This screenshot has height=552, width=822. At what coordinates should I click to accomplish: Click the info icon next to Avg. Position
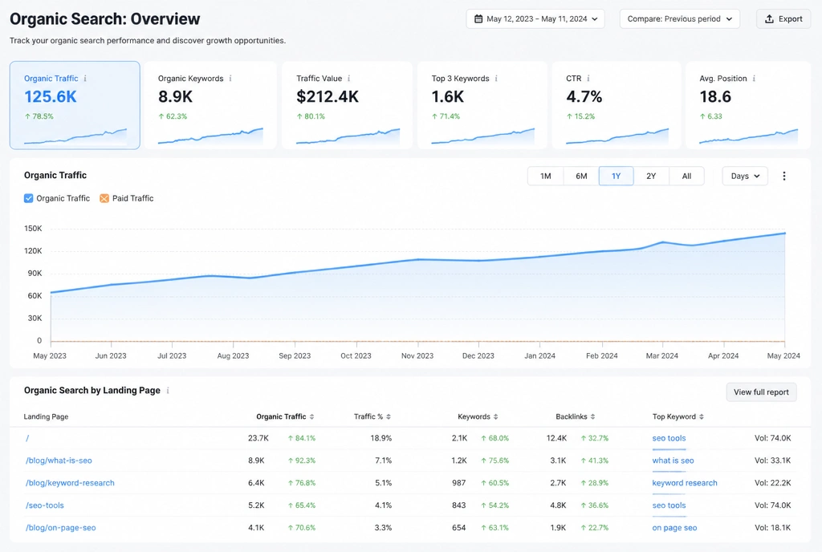click(755, 79)
